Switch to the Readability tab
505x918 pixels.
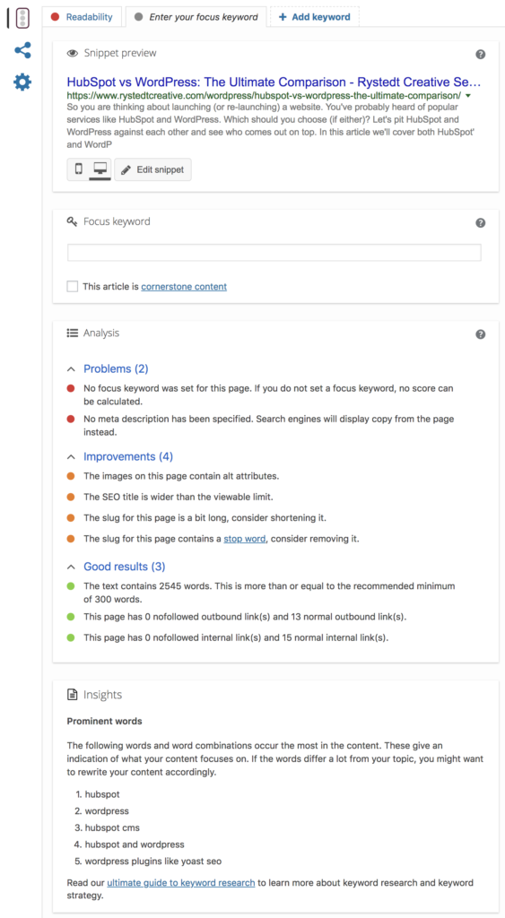(82, 17)
